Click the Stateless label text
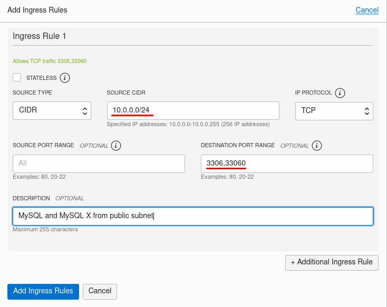The image size is (387, 307). point(42,78)
